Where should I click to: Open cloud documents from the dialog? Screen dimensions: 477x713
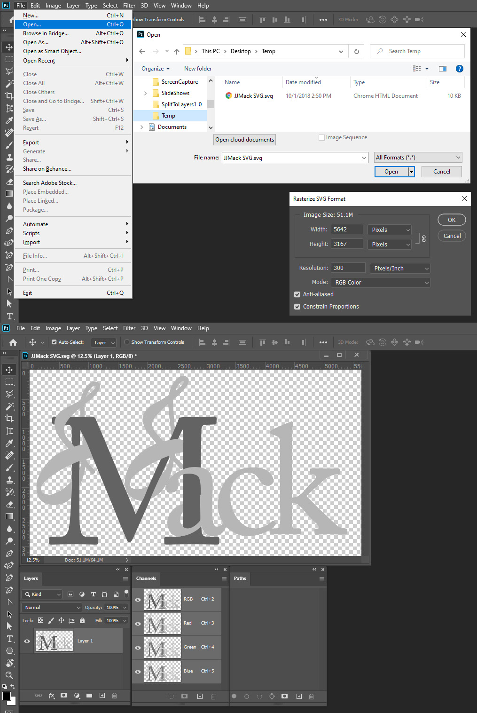(x=244, y=139)
